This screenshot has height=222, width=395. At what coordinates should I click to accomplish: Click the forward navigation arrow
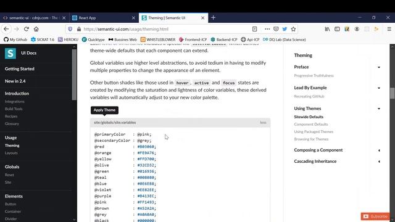[x=17, y=29]
